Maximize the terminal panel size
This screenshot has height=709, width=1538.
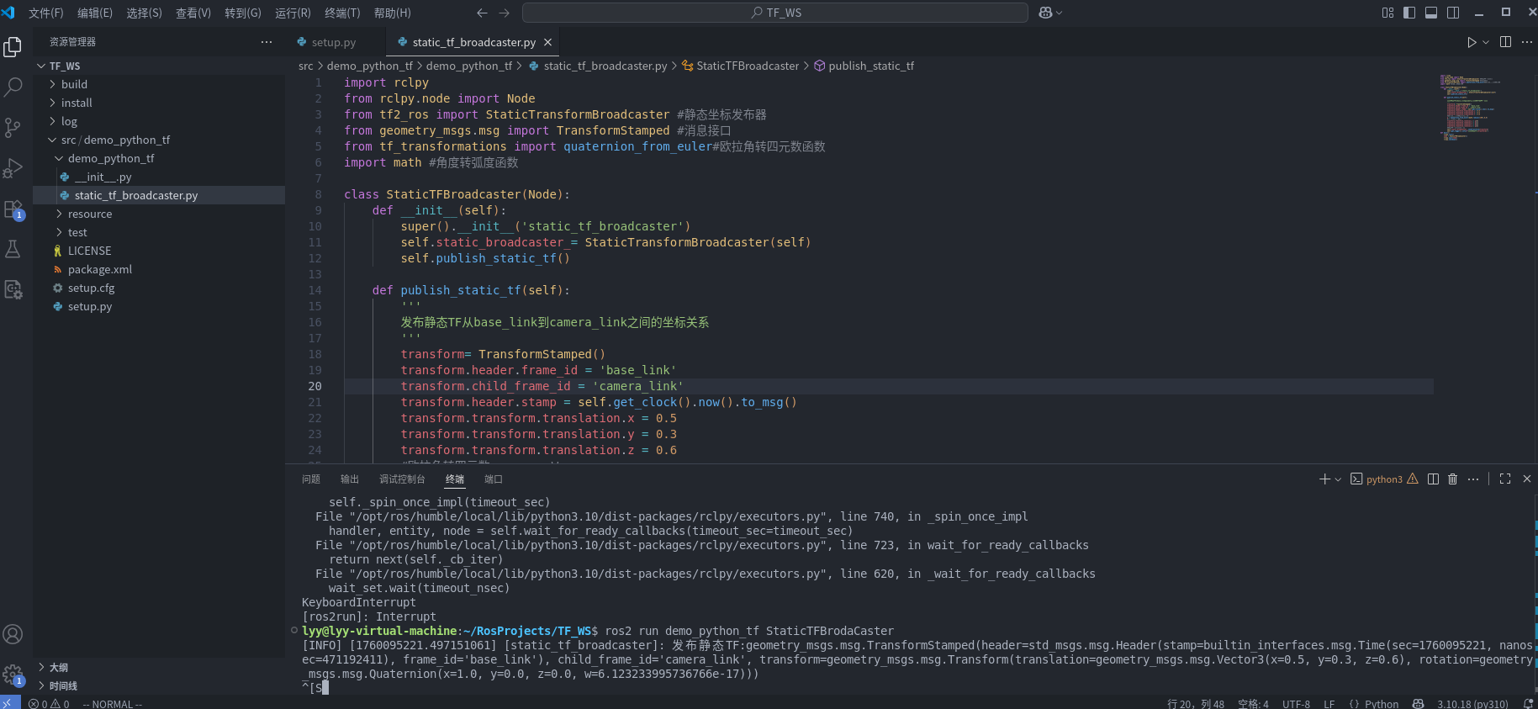1505,479
